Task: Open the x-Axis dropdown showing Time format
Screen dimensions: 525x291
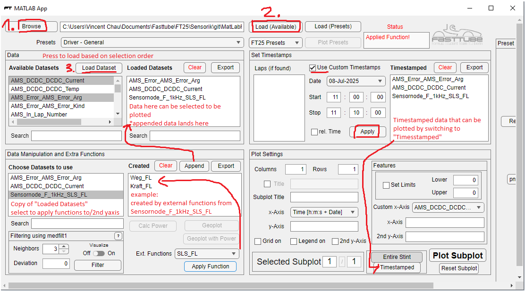Action: (x=324, y=212)
